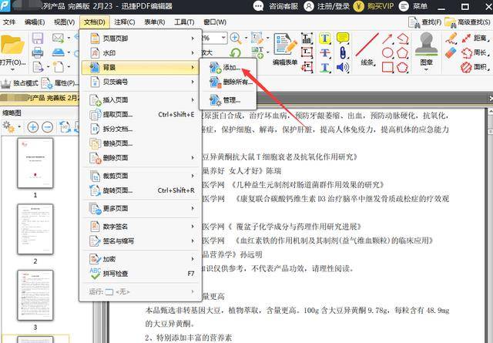Click thumbnail zoom in plus icon
This screenshot has width=493, height=343.
pos(32,127)
